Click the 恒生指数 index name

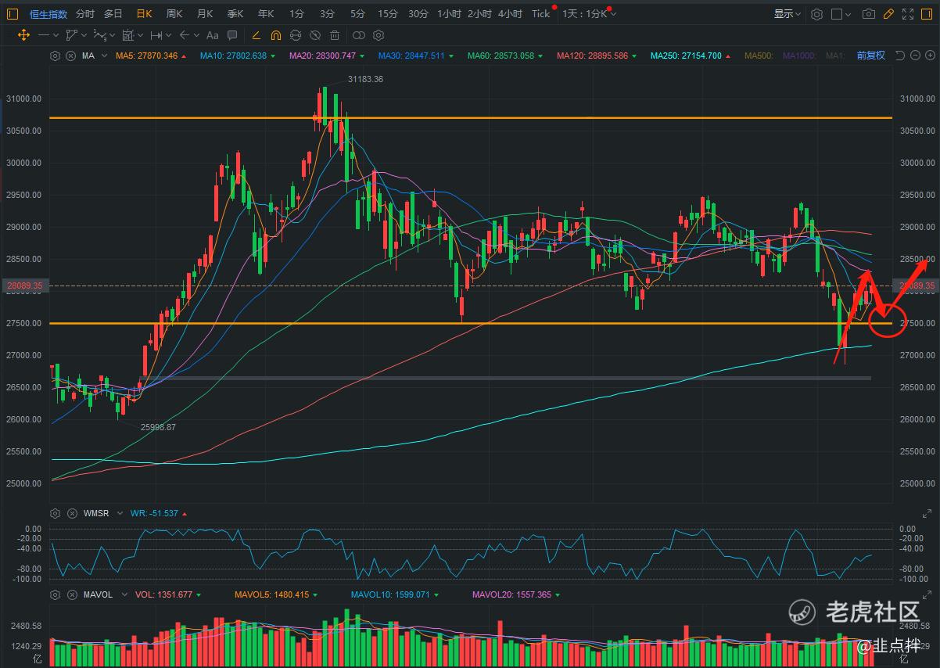[48, 14]
